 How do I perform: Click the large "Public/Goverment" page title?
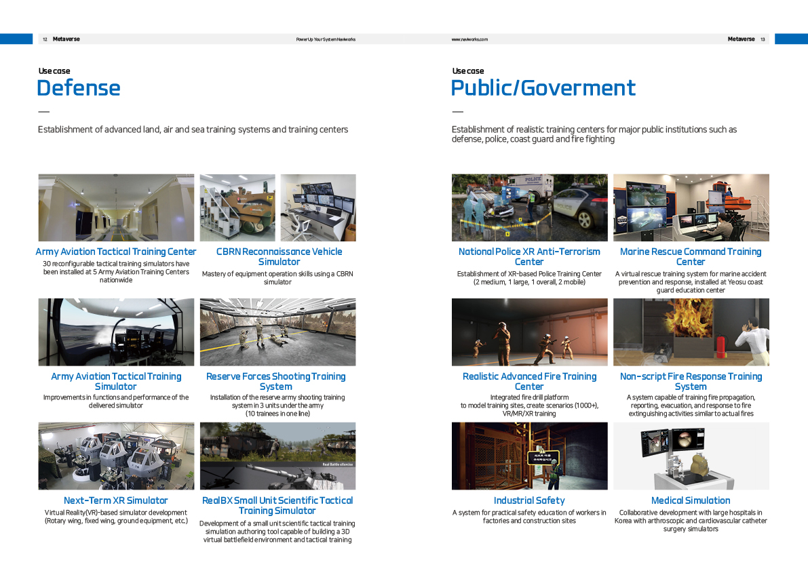(x=543, y=88)
